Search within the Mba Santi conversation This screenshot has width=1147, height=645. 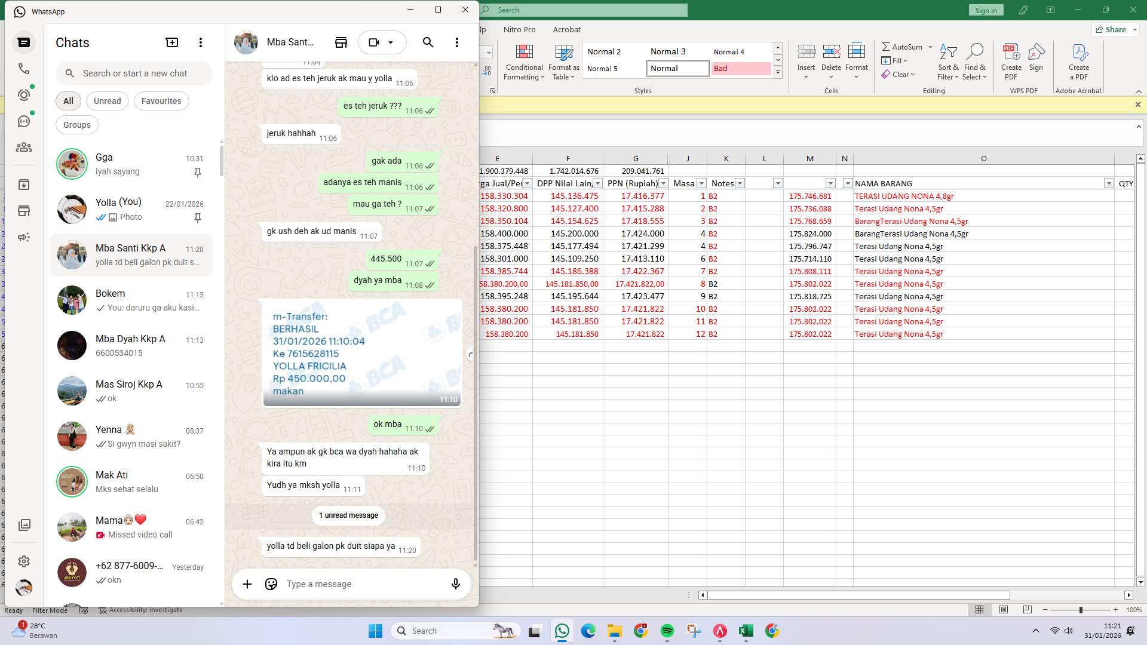[428, 42]
